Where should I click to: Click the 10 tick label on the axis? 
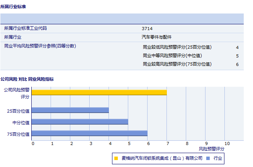pyautogui.click(x=227, y=143)
